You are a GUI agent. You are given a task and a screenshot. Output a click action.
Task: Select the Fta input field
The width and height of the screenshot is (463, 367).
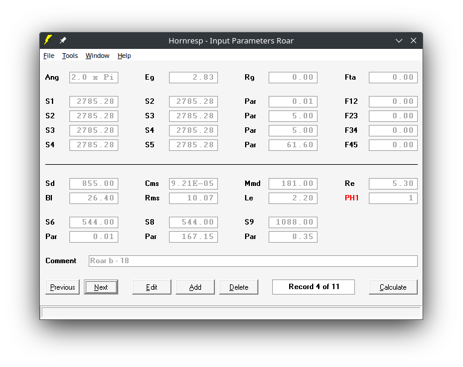pos(393,77)
